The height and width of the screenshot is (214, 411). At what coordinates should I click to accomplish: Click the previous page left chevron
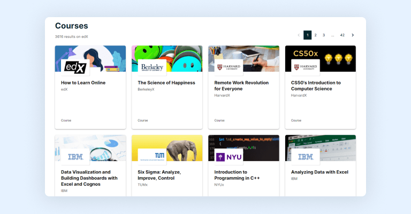(x=299, y=35)
